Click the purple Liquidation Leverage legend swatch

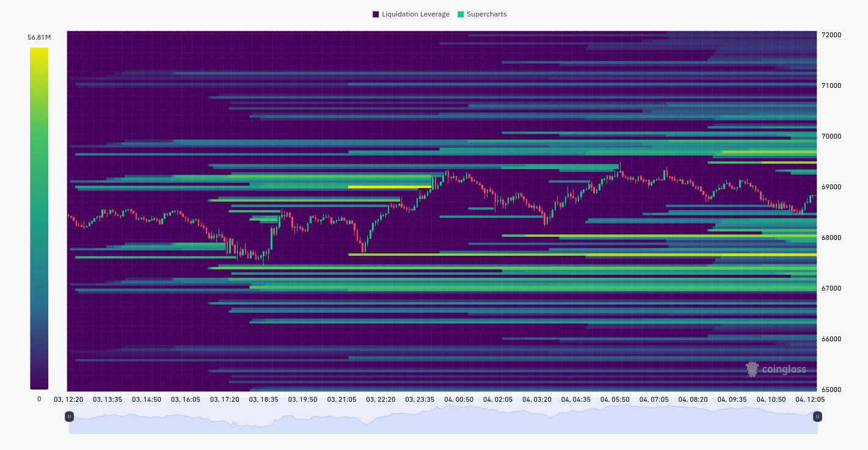click(376, 14)
